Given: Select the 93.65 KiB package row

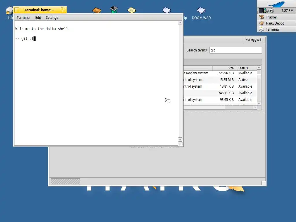Looking at the screenshot, I should tap(220, 99).
